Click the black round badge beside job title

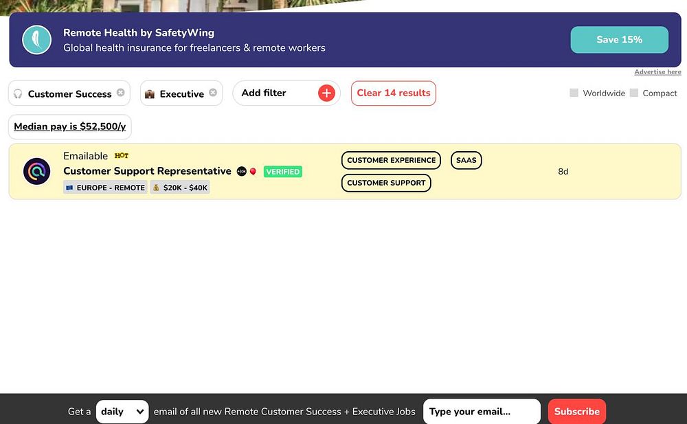click(x=241, y=171)
